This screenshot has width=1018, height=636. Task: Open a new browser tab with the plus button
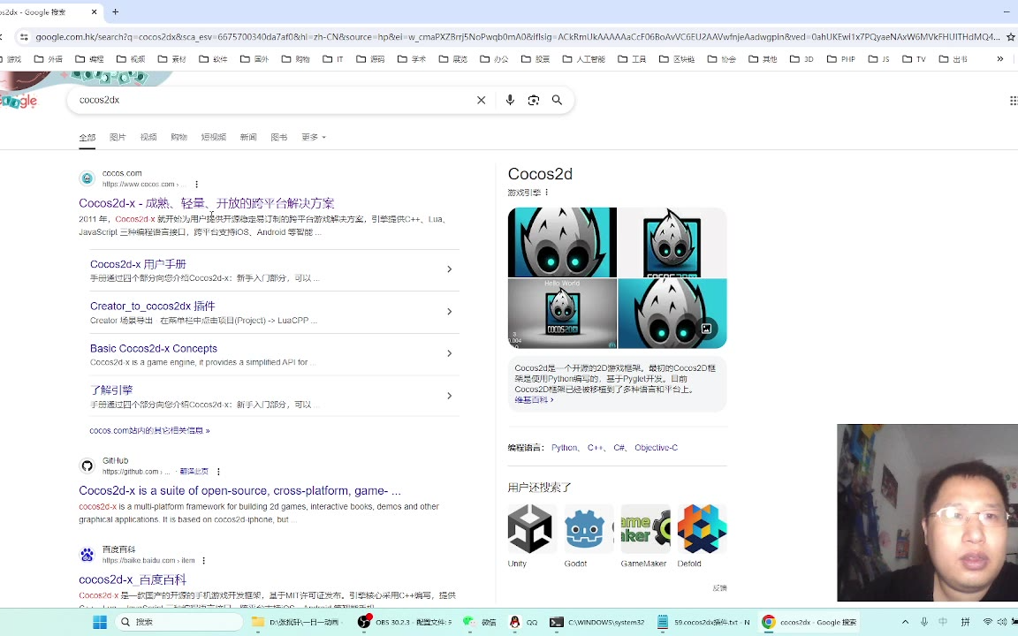pos(116,11)
